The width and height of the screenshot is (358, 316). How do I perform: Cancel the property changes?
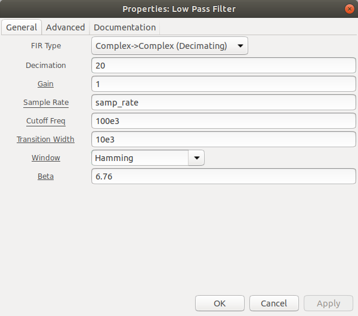pyautogui.click(x=274, y=303)
